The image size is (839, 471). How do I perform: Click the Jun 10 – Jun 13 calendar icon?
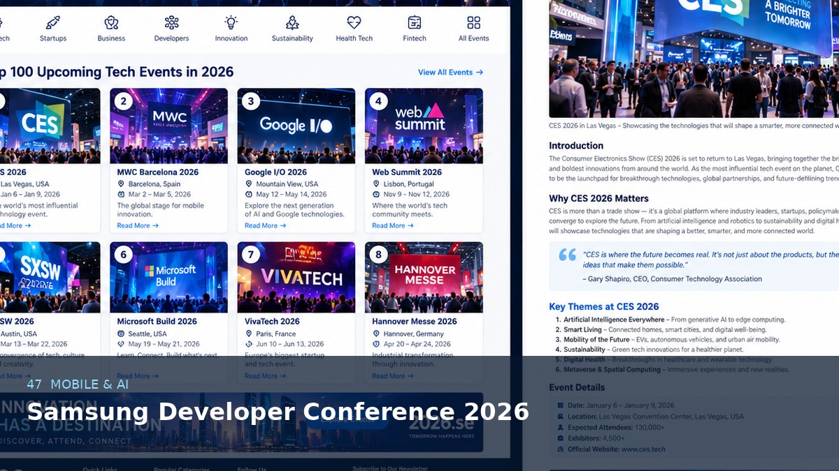(x=249, y=344)
